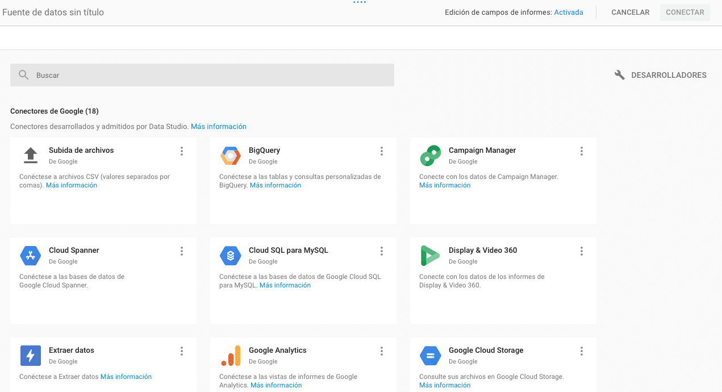Viewport: 722px width, 392px height.
Task: Click into the Buscar search field
Action: (202, 75)
